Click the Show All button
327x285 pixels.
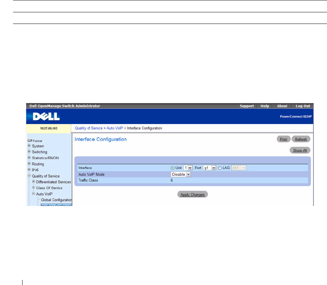(300, 150)
